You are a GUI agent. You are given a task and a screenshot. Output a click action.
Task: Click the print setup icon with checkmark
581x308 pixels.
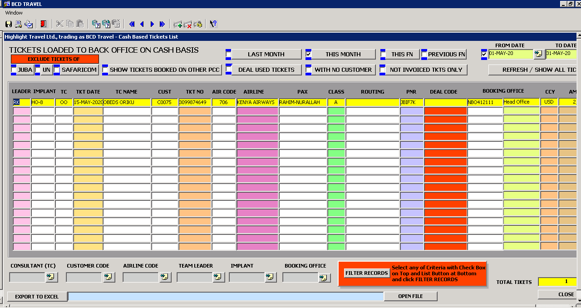[29, 24]
